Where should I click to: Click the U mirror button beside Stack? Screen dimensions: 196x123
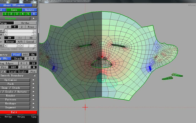click(x=28, y=58)
